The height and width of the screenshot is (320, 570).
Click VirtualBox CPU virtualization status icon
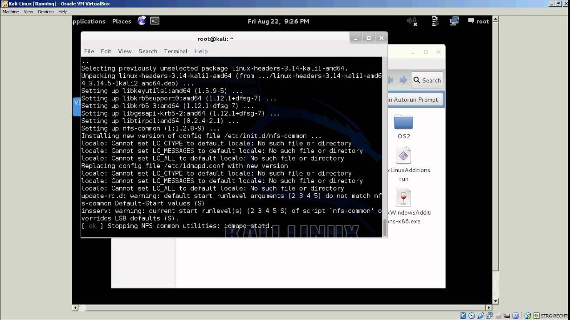(x=516, y=316)
